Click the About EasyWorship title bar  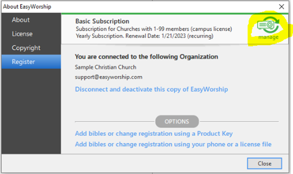27,7
